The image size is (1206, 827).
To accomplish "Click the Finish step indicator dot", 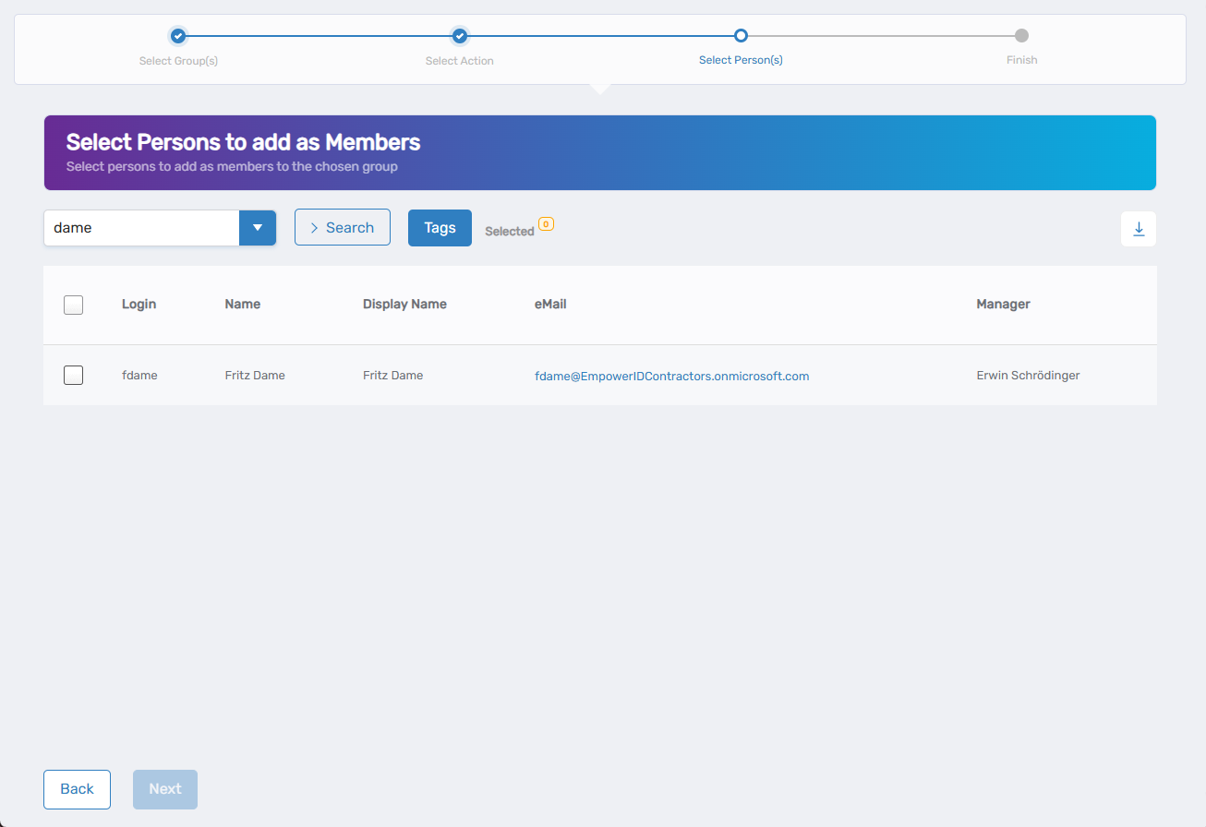I will 1021,36.
